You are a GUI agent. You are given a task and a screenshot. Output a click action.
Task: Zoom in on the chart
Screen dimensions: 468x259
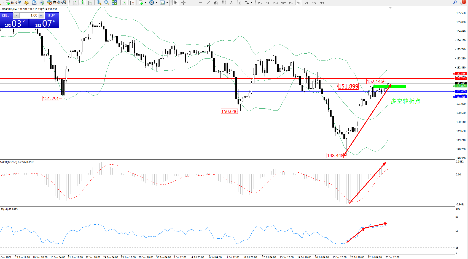click(x=99, y=3)
